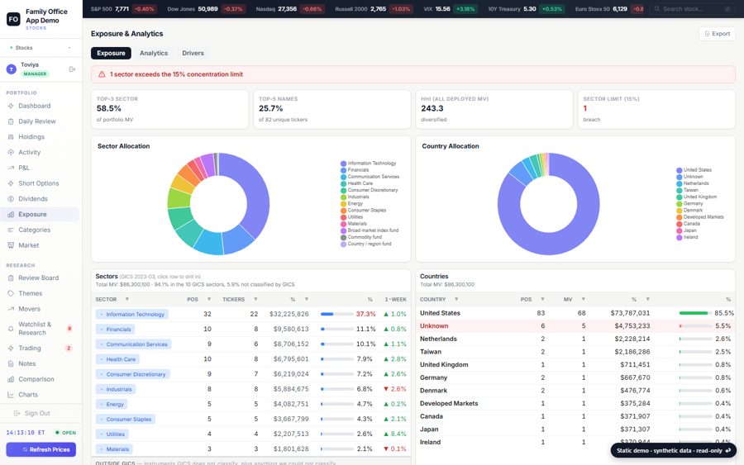Click the Search stock input field
Viewport: 744px width, 465px height.
[693, 8]
